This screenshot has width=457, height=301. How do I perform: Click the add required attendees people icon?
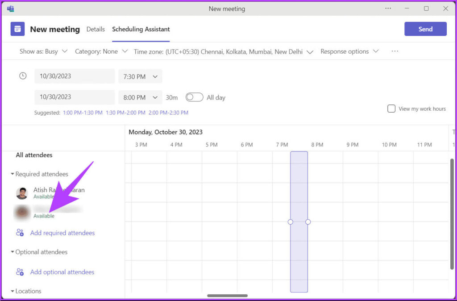click(20, 233)
